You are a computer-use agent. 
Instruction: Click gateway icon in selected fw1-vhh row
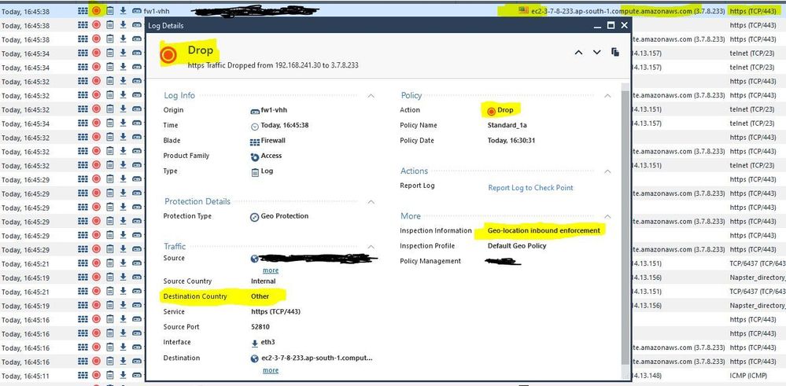coord(136,10)
